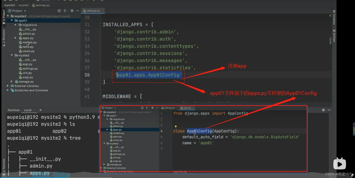Click the locate-file target icon in Project panel header
Image resolution: width=355 pixels, height=178 pixels.
[59, 11]
